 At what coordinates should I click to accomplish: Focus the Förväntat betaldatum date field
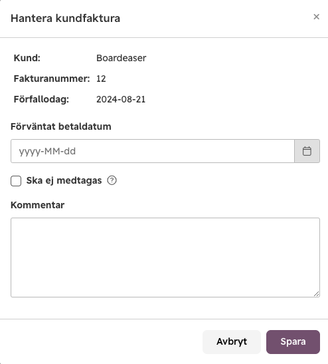coord(153,151)
